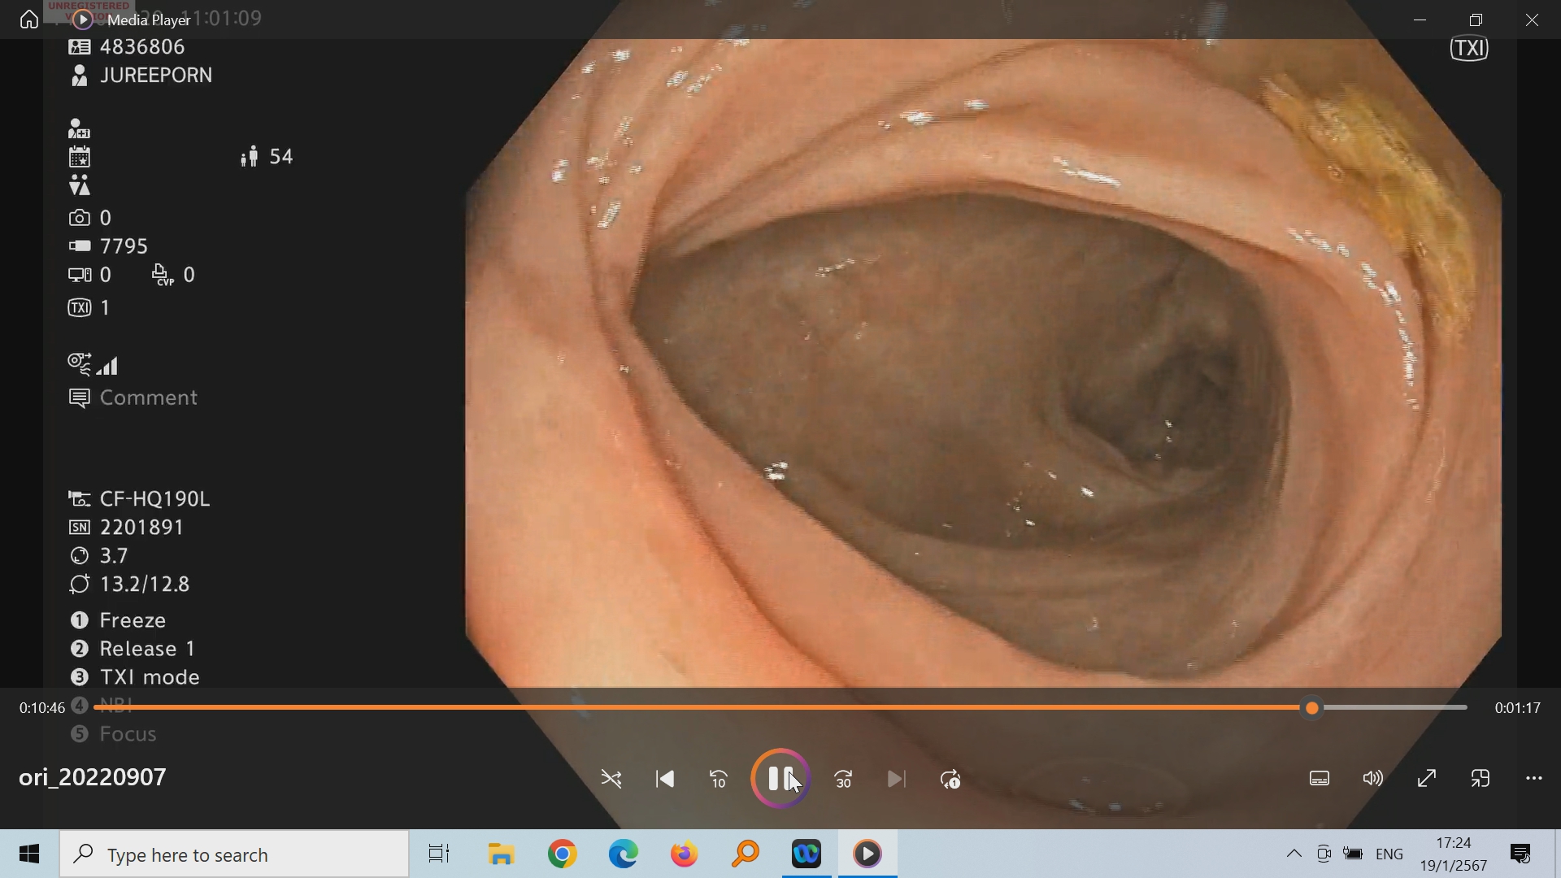Switch to Media Player taskbar icon

coord(867,854)
